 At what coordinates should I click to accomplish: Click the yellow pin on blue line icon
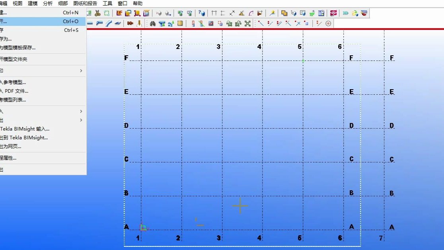(272, 13)
